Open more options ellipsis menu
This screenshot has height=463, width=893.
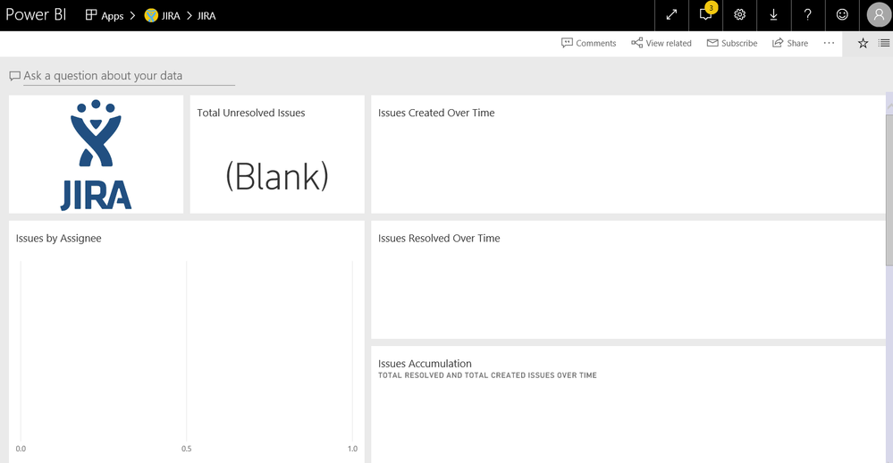pos(829,43)
